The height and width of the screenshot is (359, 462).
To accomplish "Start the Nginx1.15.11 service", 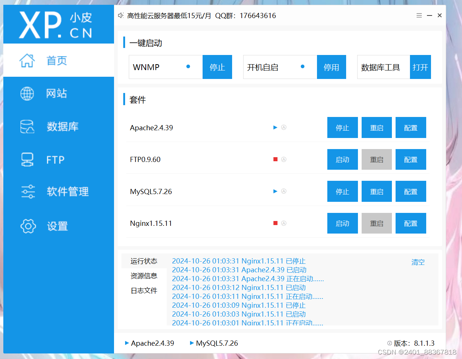I will [x=342, y=223].
